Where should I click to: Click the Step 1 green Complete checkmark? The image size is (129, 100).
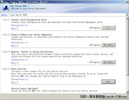(x=91, y=27)
